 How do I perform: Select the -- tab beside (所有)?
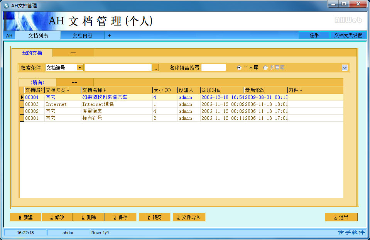pos(75,82)
